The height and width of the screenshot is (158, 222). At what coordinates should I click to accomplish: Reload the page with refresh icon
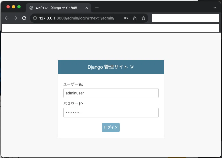(x=24, y=18)
